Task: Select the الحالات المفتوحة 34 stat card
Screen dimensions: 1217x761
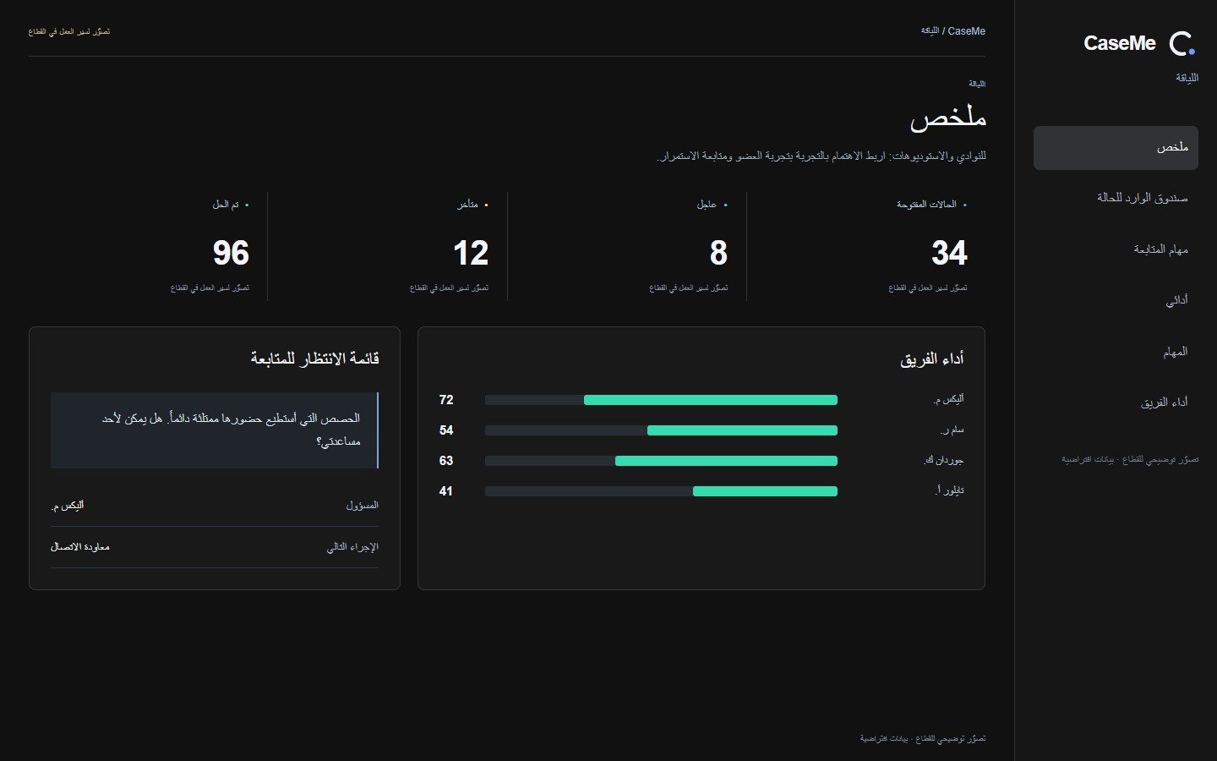Action: (866, 246)
